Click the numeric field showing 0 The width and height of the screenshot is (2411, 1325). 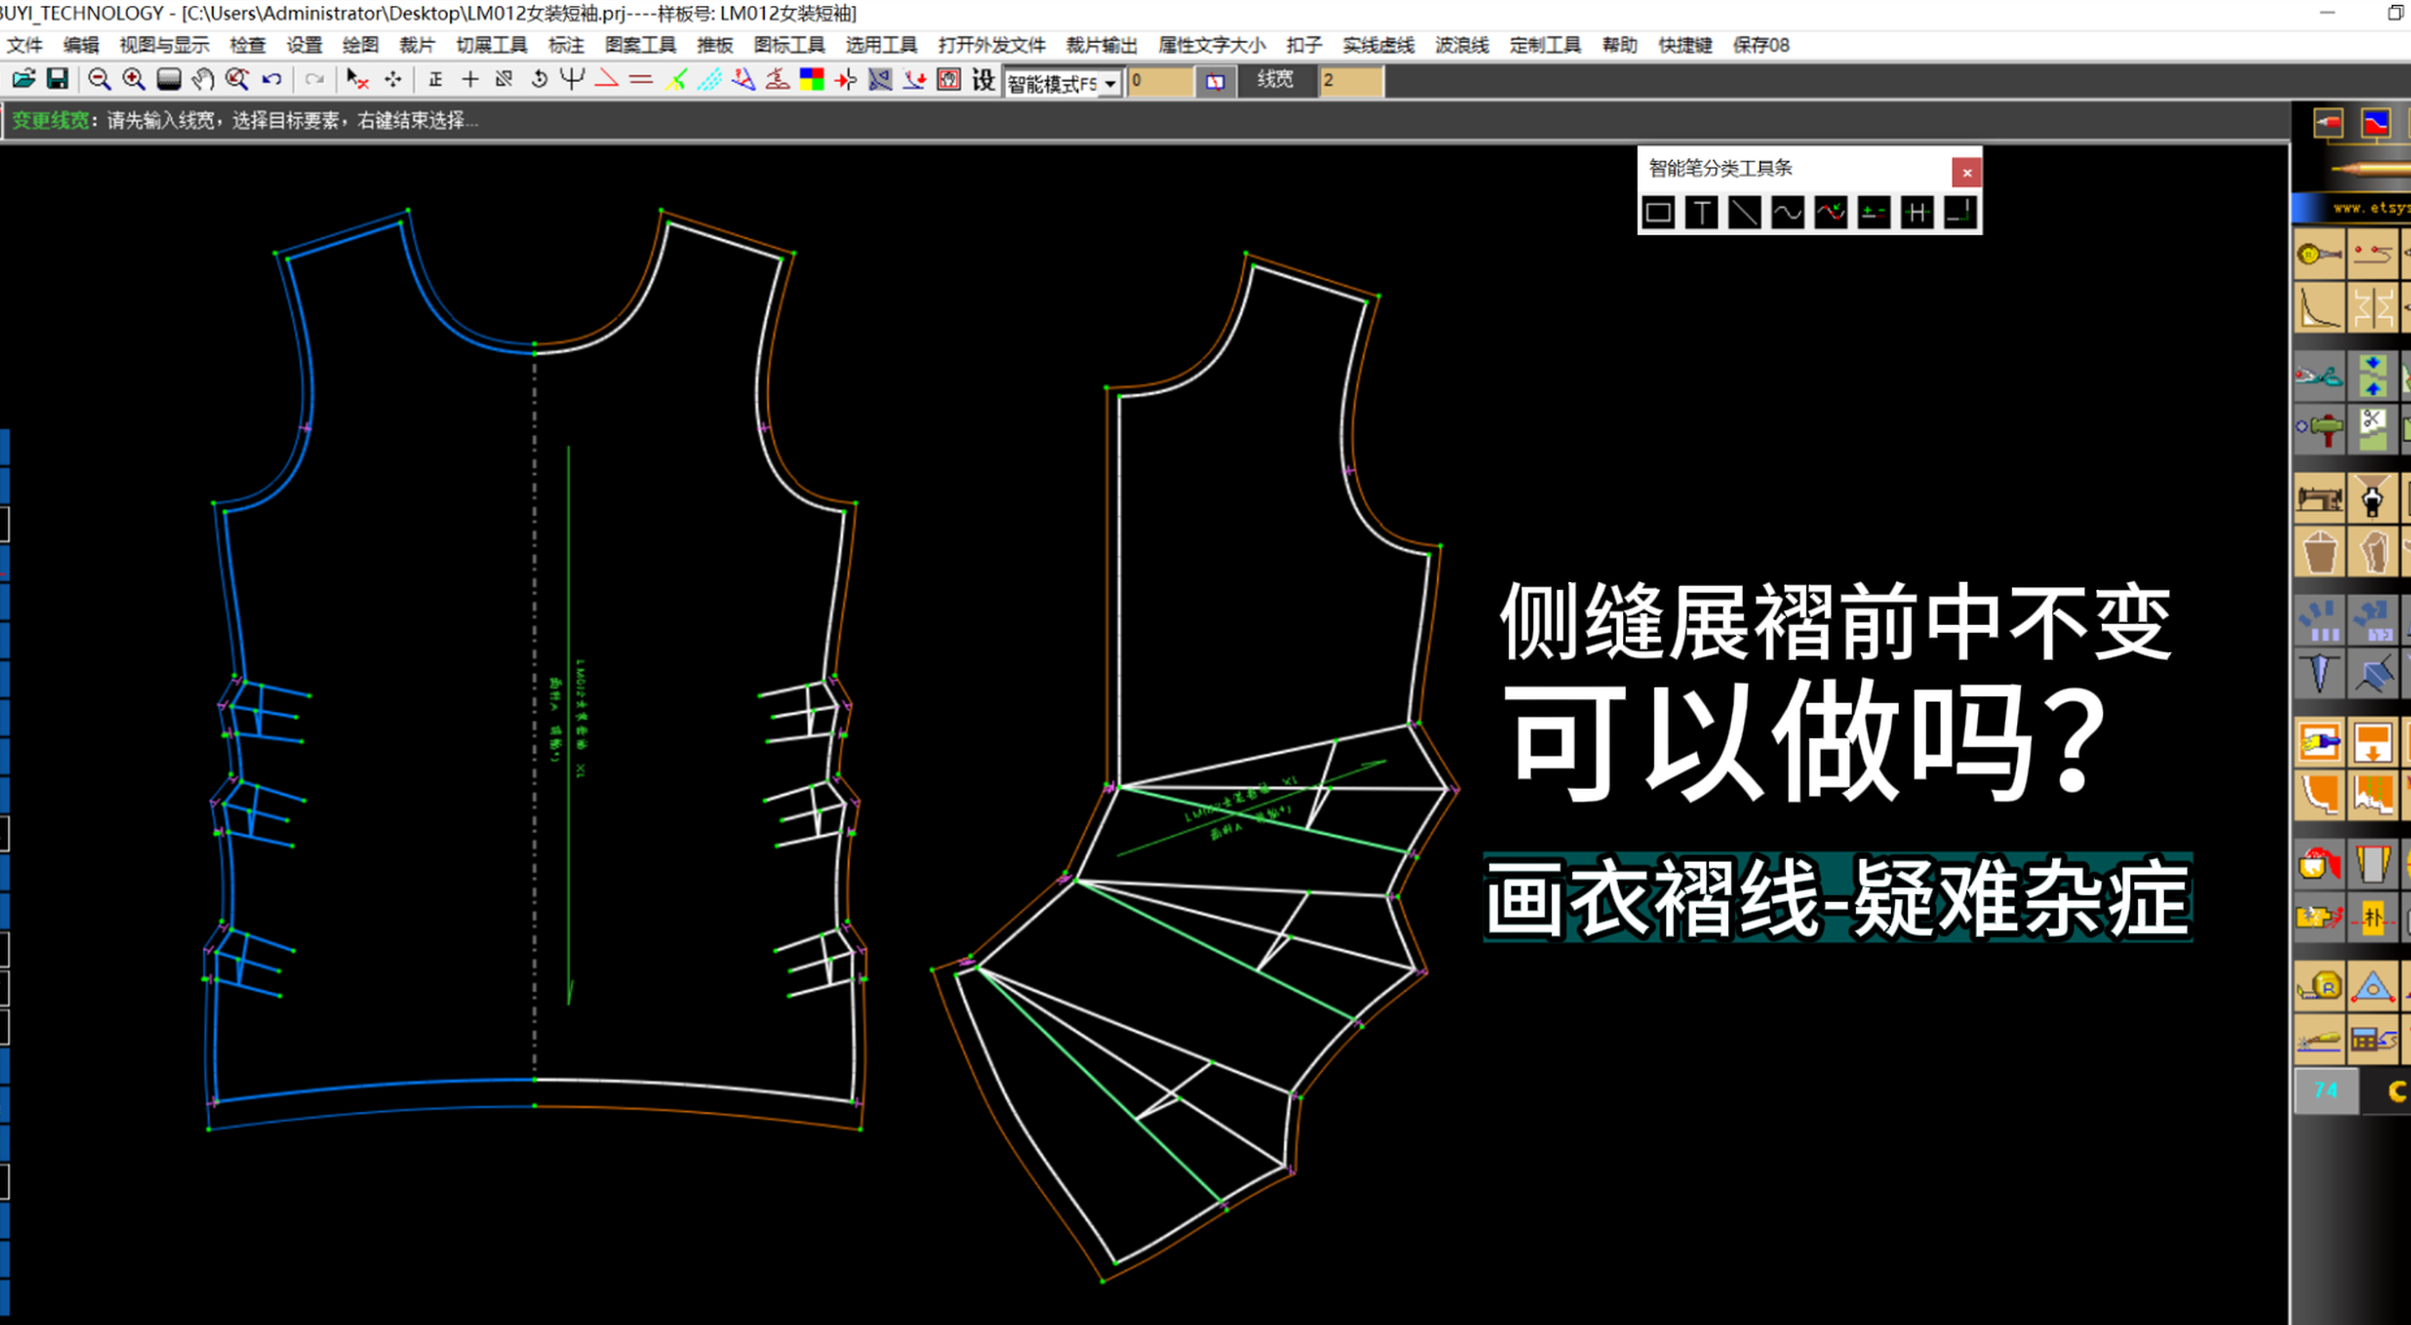[1159, 81]
